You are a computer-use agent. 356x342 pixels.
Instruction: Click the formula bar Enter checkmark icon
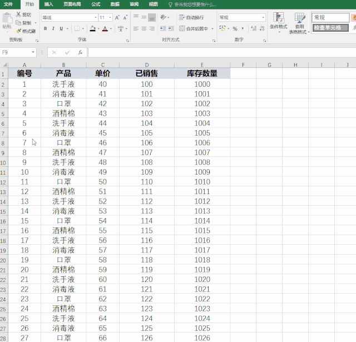(x=67, y=52)
